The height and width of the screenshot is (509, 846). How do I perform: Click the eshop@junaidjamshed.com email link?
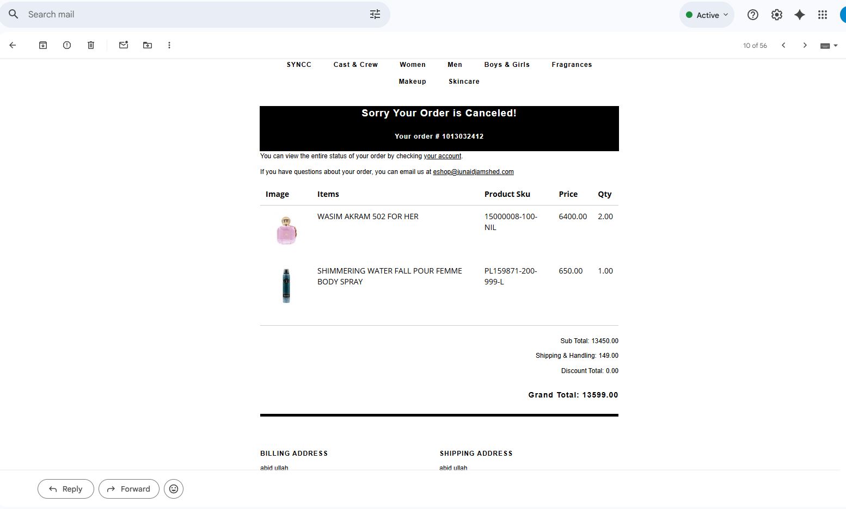pos(473,172)
